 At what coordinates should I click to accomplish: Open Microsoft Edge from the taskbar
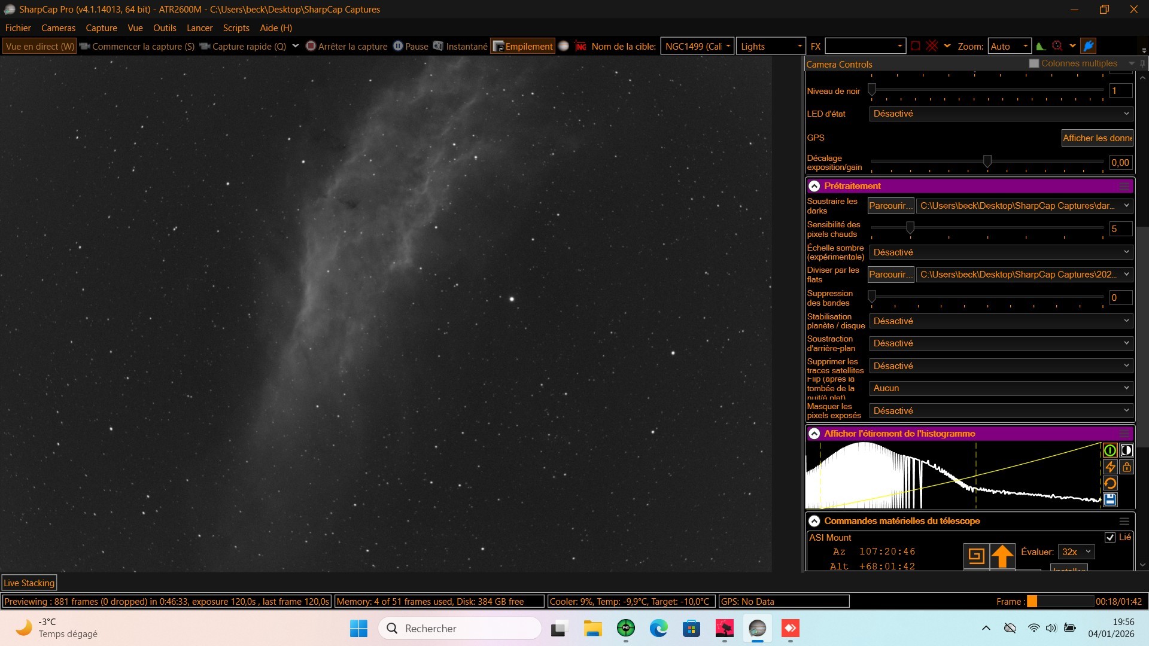pyautogui.click(x=658, y=629)
